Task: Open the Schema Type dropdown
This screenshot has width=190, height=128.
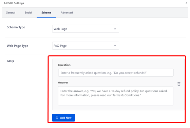Action: pyautogui.click(x=85, y=29)
